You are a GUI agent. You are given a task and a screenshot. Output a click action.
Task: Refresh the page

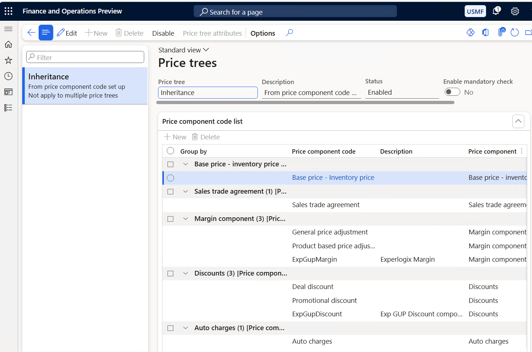515,33
